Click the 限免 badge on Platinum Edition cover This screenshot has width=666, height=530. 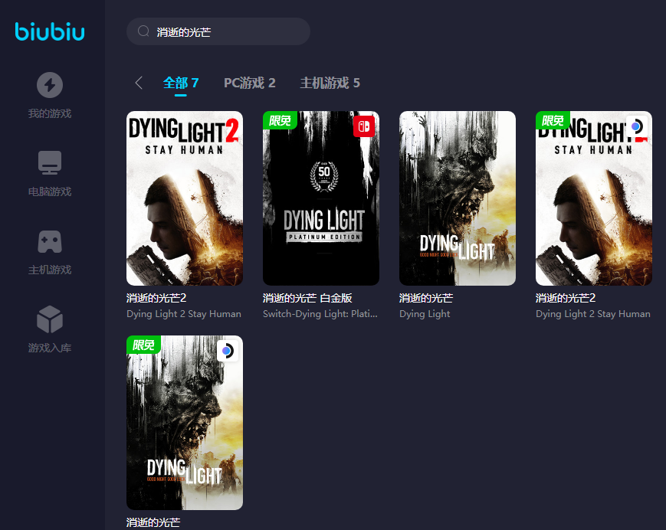coord(279,121)
